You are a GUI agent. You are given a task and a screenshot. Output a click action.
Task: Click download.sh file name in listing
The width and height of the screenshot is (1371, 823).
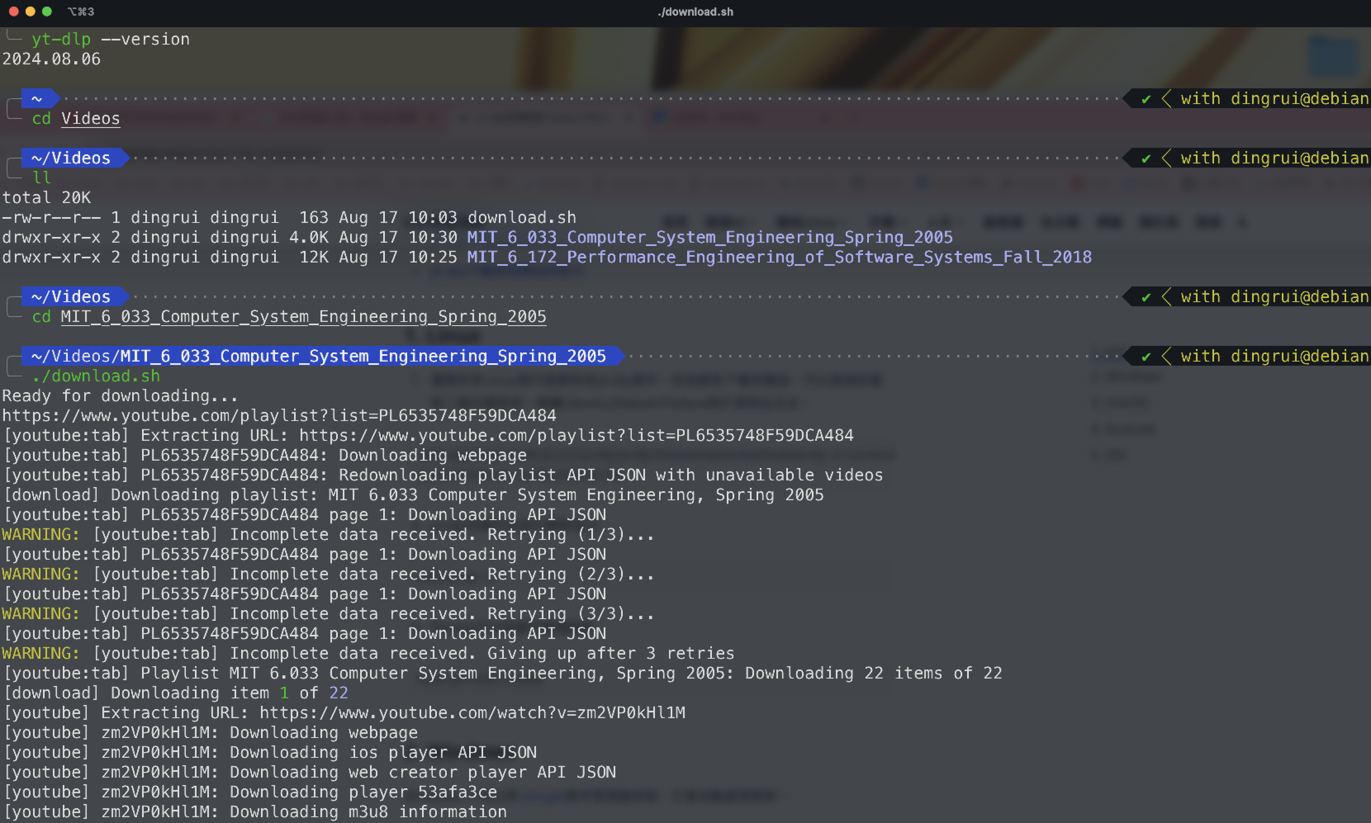tap(522, 218)
